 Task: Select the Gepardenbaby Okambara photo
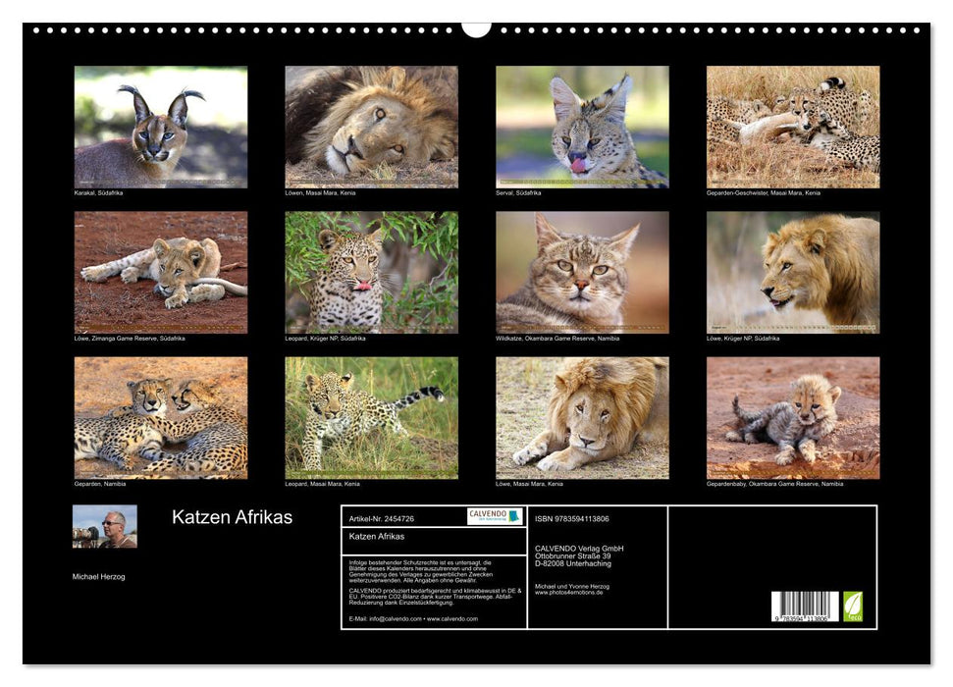point(793,418)
